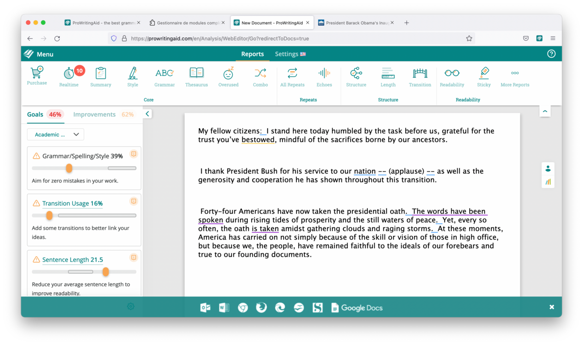583x345 pixels.
Task: Click Grammar/Spelling/Style score slider handle
Action: pyautogui.click(x=69, y=168)
